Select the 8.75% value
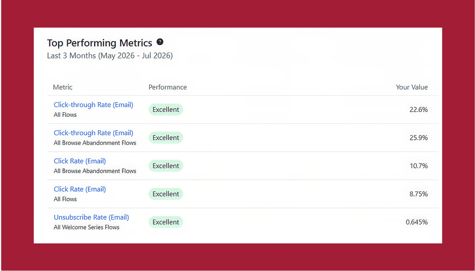 click(418, 194)
